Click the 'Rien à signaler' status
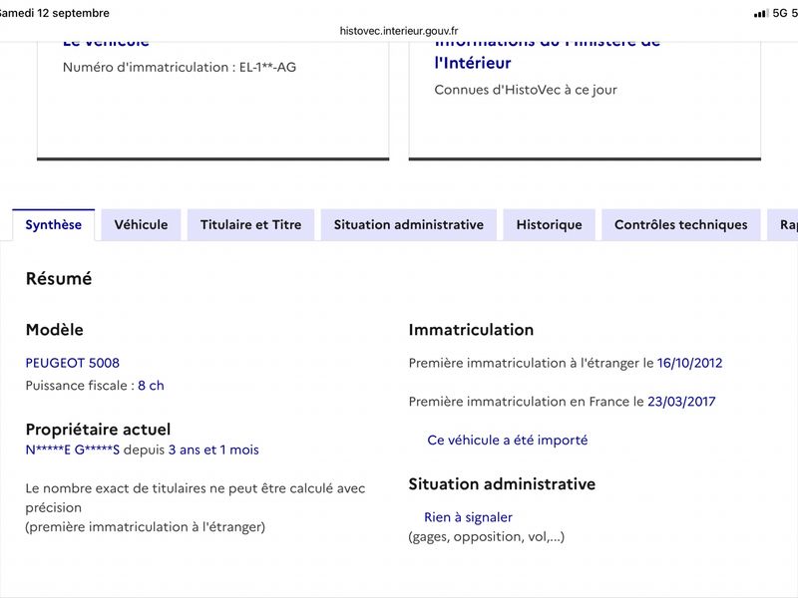The image size is (798, 598). pos(468,517)
